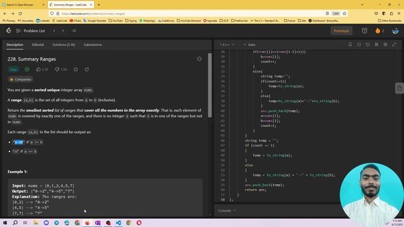Toggle reader view icon in address bar
Screen dimensions: 404x227
[327, 13]
